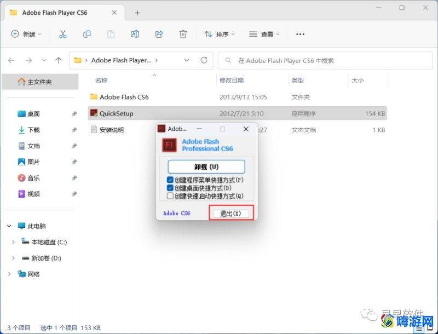Click the search magnifier icon
438x334 pixels.
tap(228, 60)
